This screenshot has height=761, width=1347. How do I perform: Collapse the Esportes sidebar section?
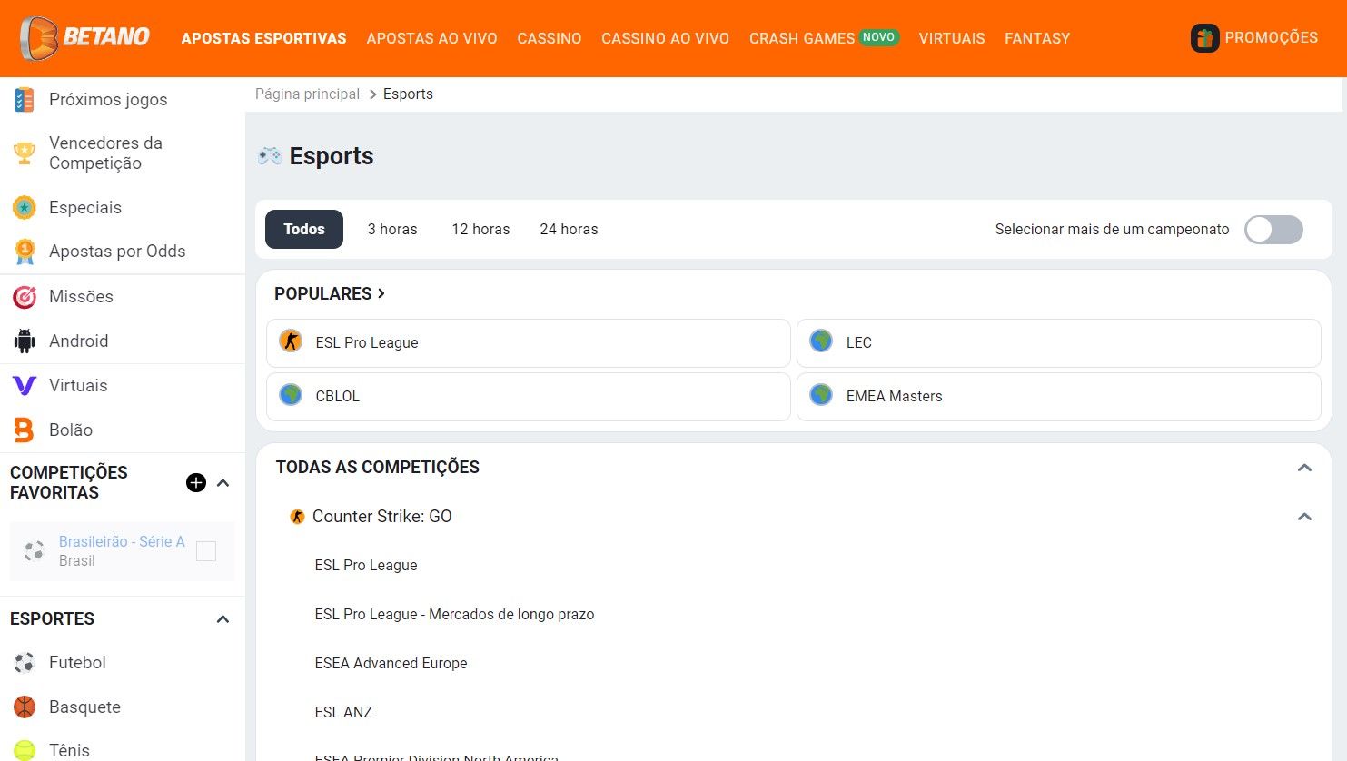point(223,619)
